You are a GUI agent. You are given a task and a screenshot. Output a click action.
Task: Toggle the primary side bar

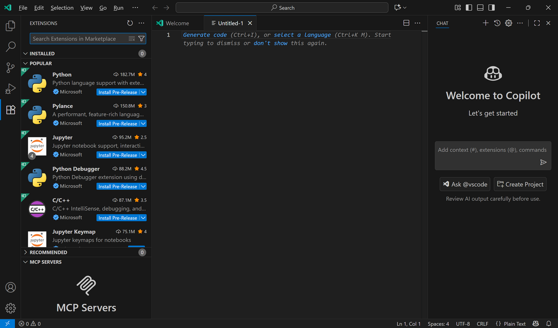469,7
